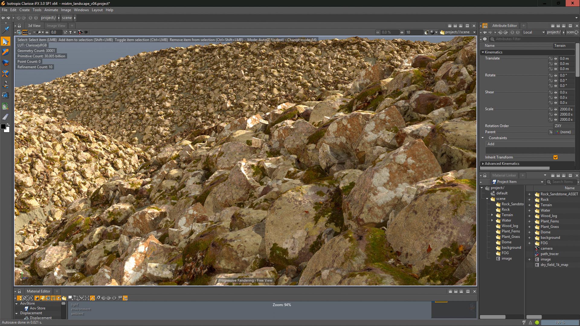This screenshot has width=580, height=326.
Task: Open the Layout menu
Action: point(97,10)
